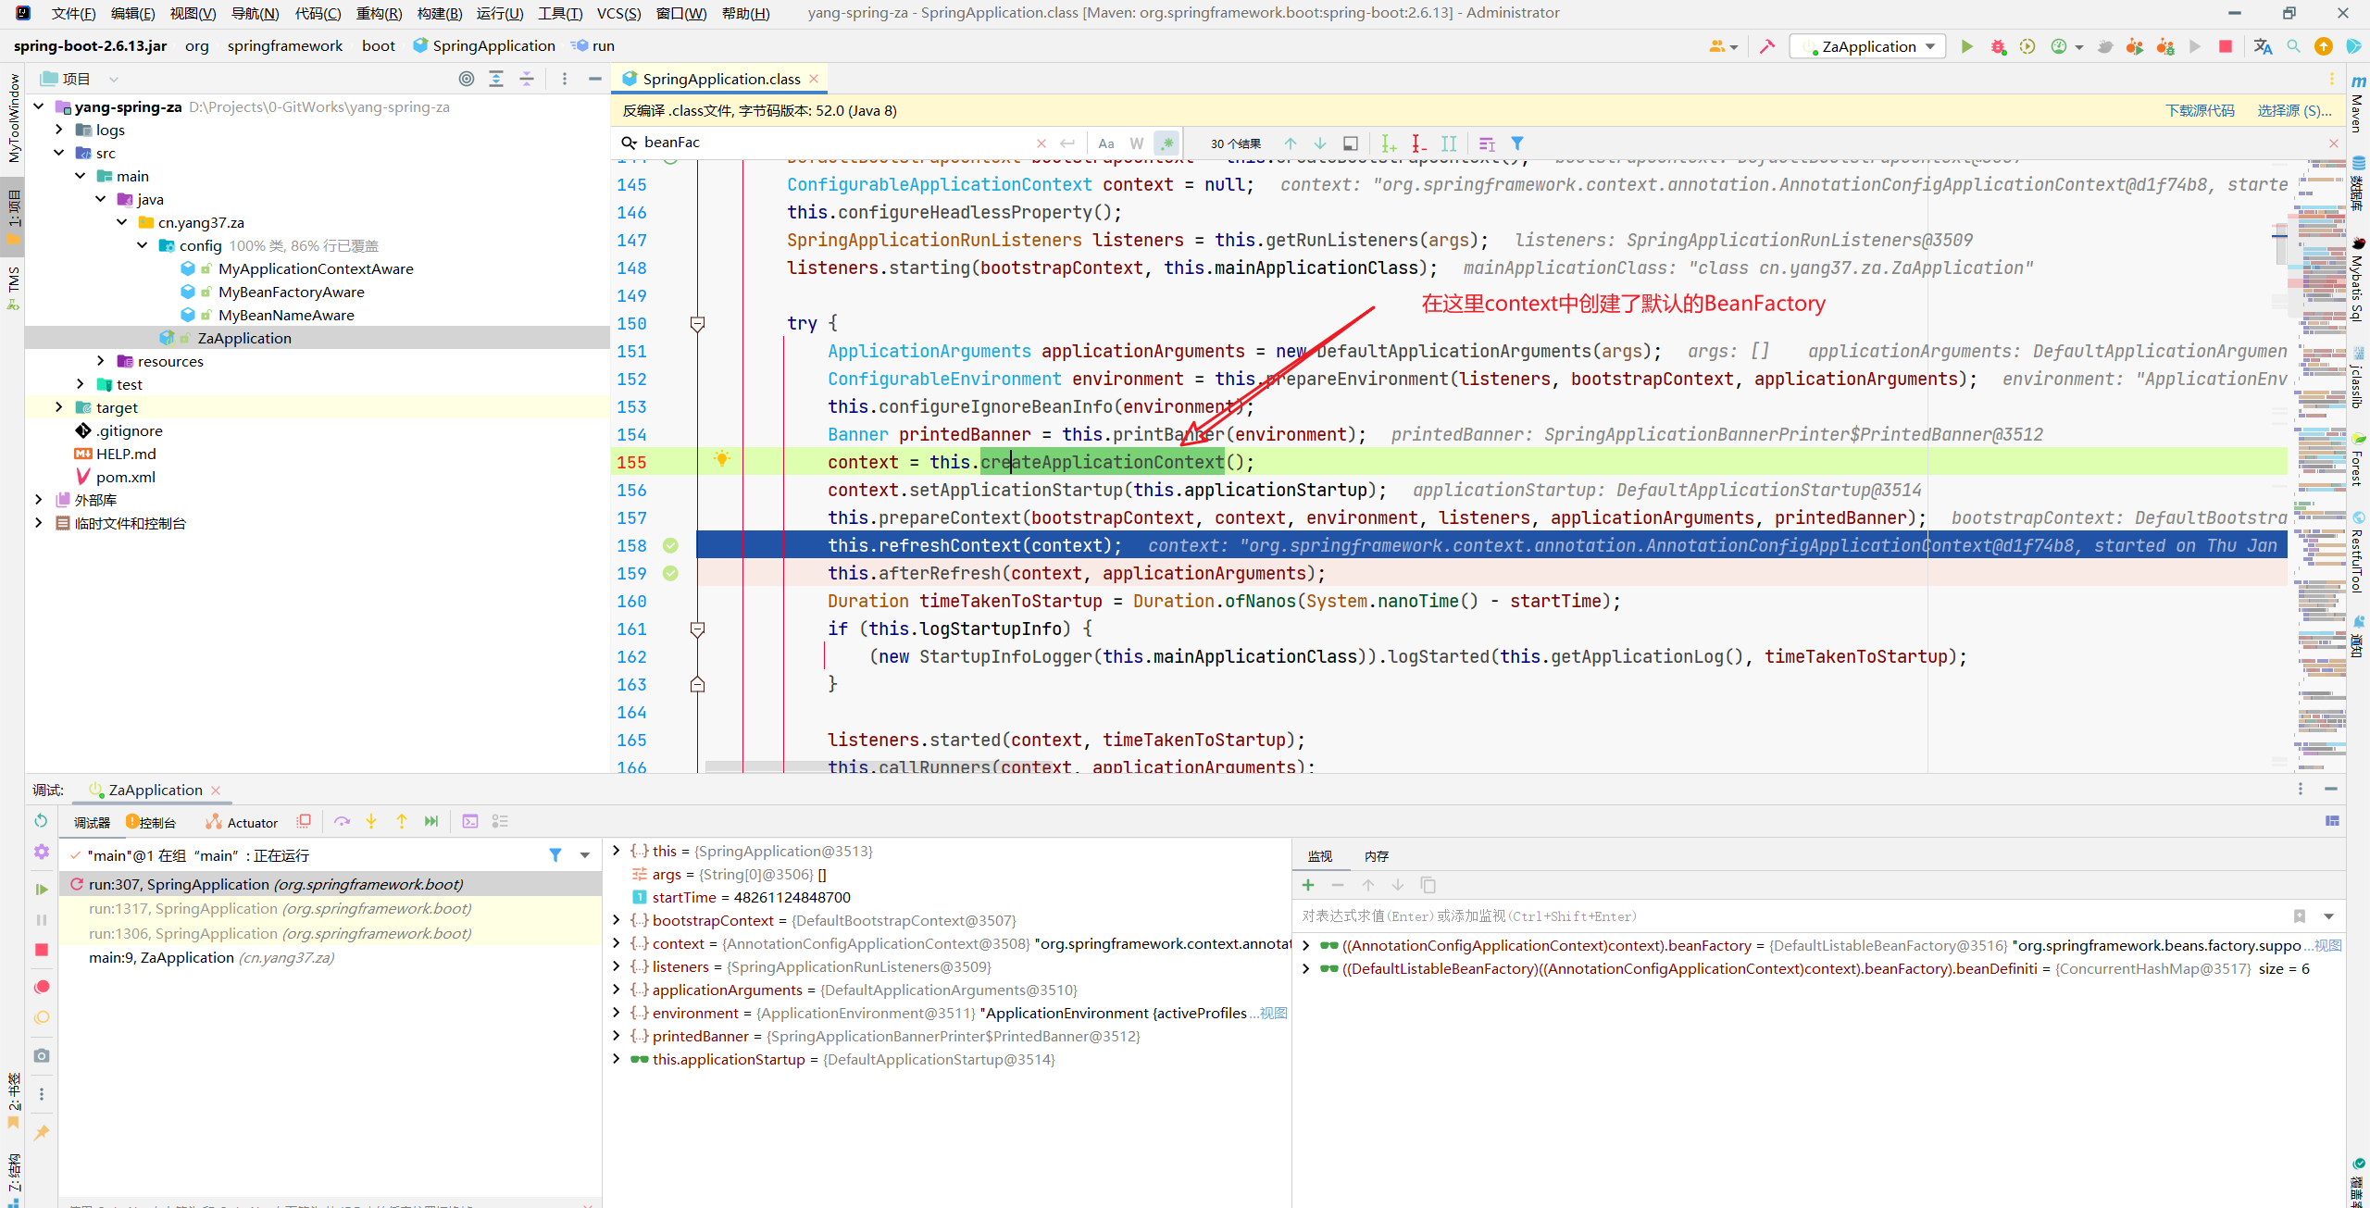The width and height of the screenshot is (2370, 1208).
Task: View breakpoints with the red circles icon
Action: 41,987
